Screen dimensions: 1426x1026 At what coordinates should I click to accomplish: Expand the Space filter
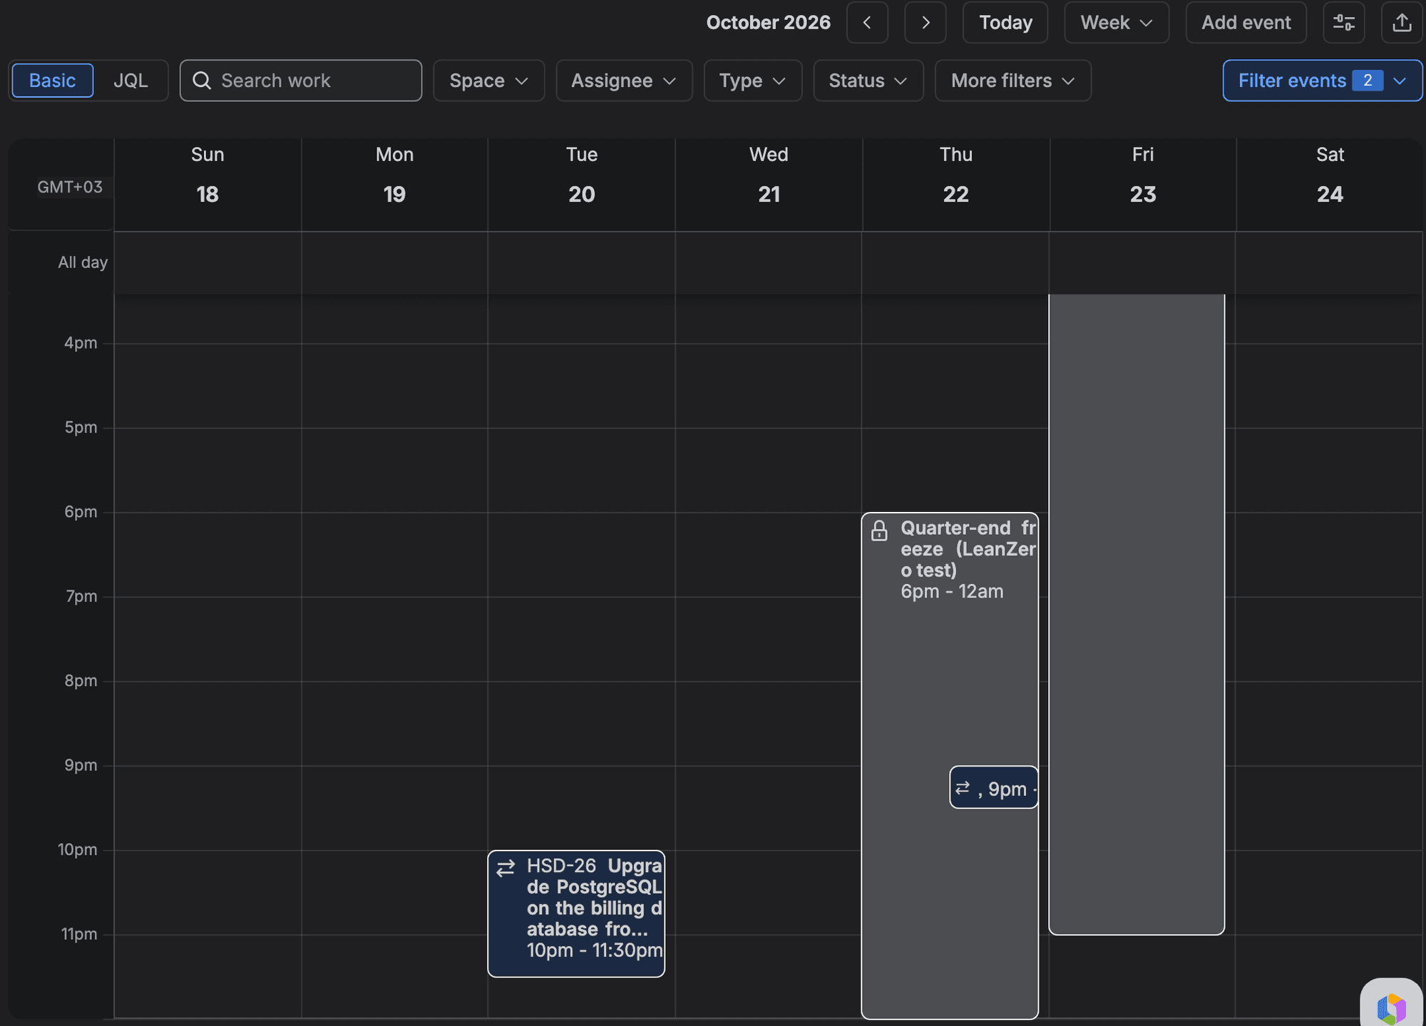click(x=489, y=81)
